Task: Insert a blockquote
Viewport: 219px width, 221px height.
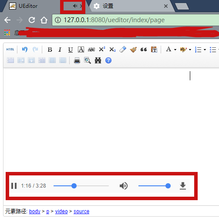Action: pos(144,49)
